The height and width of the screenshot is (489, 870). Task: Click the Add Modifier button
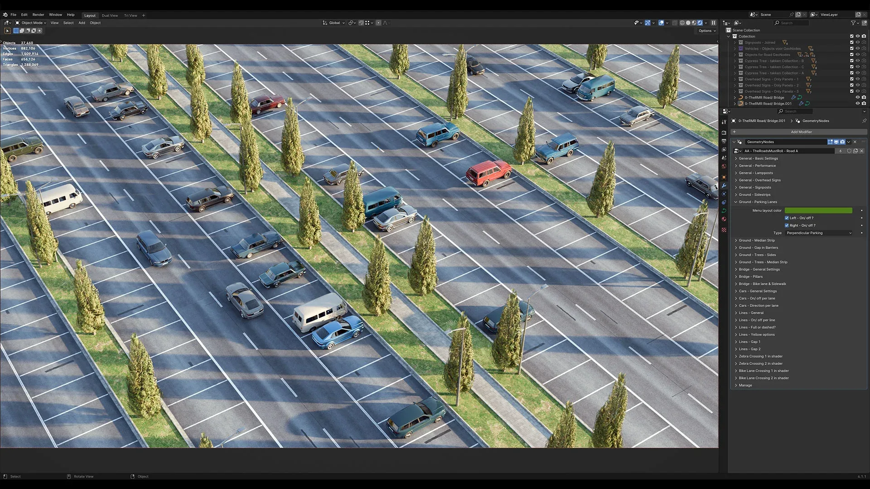pyautogui.click(x=802, y=132)
